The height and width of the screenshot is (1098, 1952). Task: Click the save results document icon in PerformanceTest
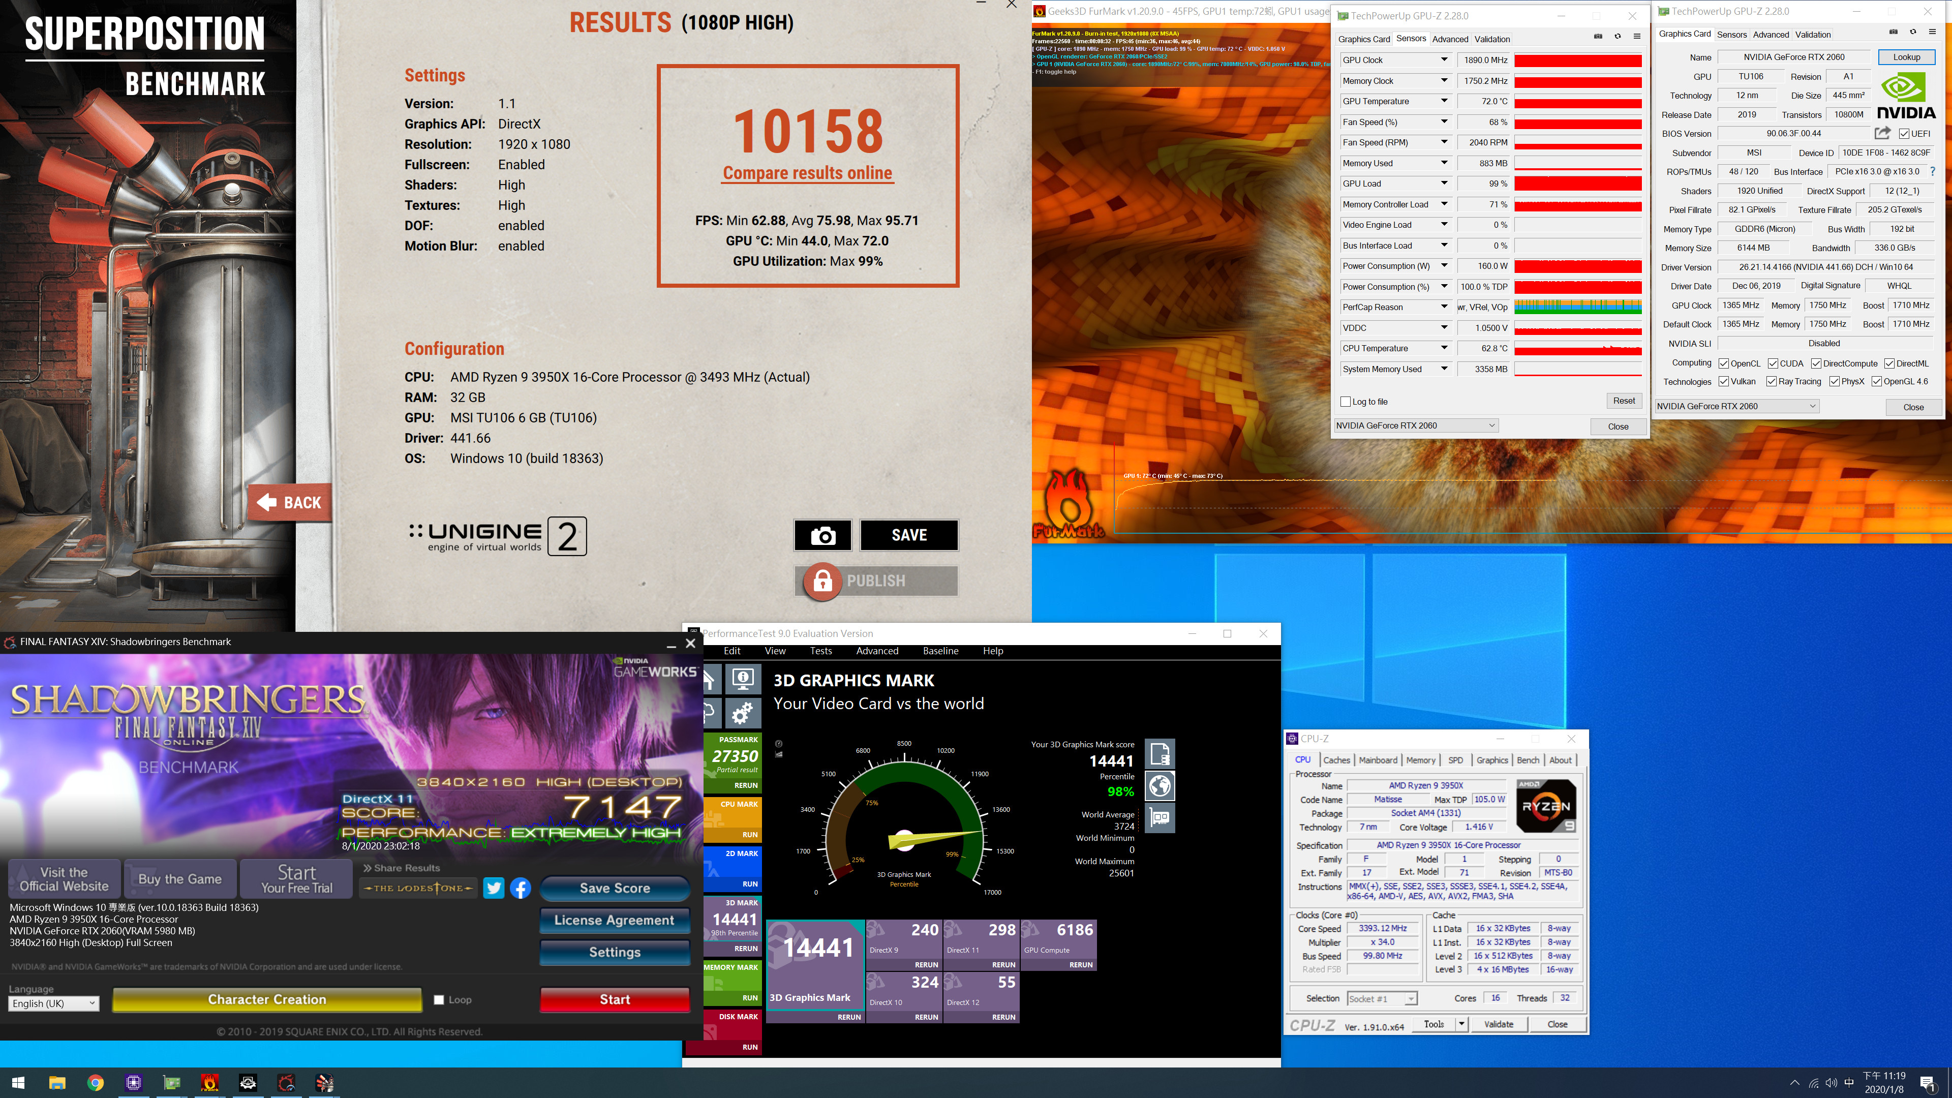[x=1160, y=754]
